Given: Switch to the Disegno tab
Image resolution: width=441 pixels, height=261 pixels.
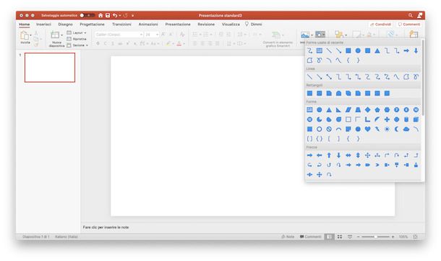Looking at the screenshot, I should 65,25.
